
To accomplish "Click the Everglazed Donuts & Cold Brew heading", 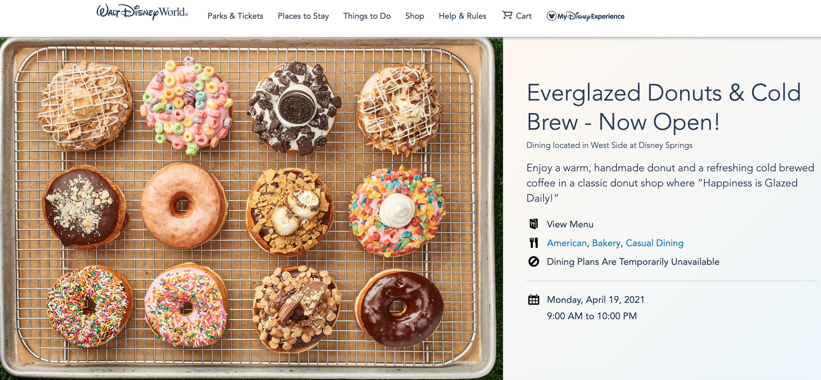I will pyautogui.click(x=663, y=107).
